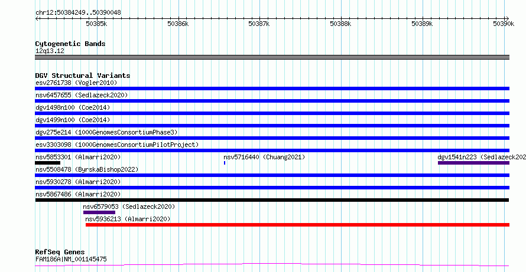Click the left arrowhead of the ruler
Screen dimensions: 526x272
(x=37, y=19)
